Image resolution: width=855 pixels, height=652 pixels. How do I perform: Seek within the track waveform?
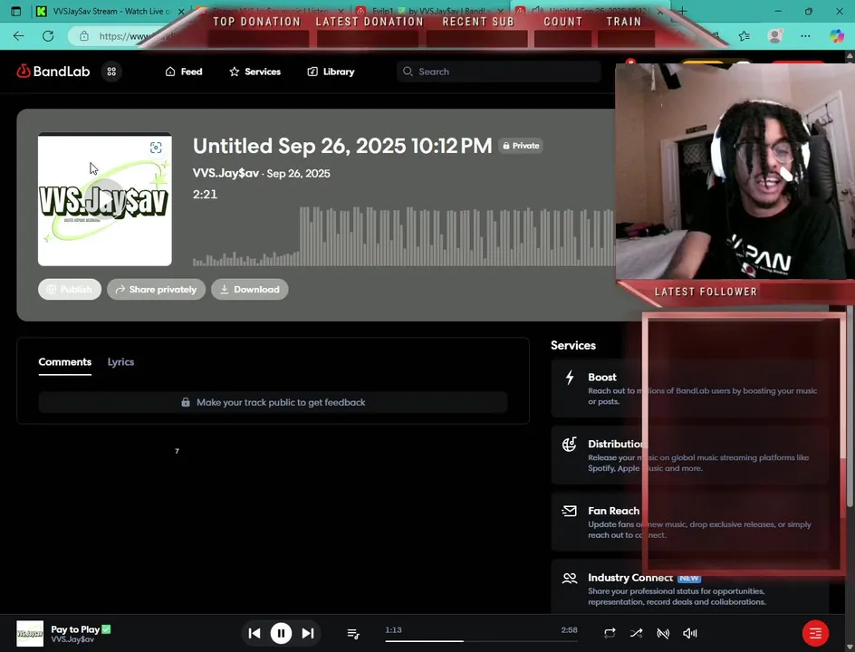point(404,236)
